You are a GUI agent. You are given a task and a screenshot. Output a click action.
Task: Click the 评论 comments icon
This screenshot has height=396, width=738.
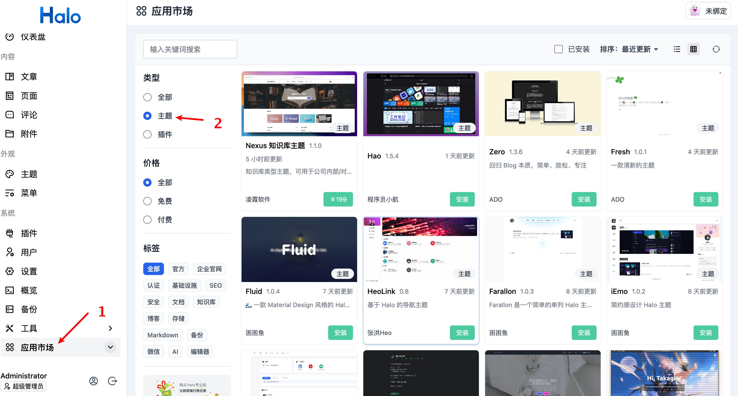coord(10,115)
